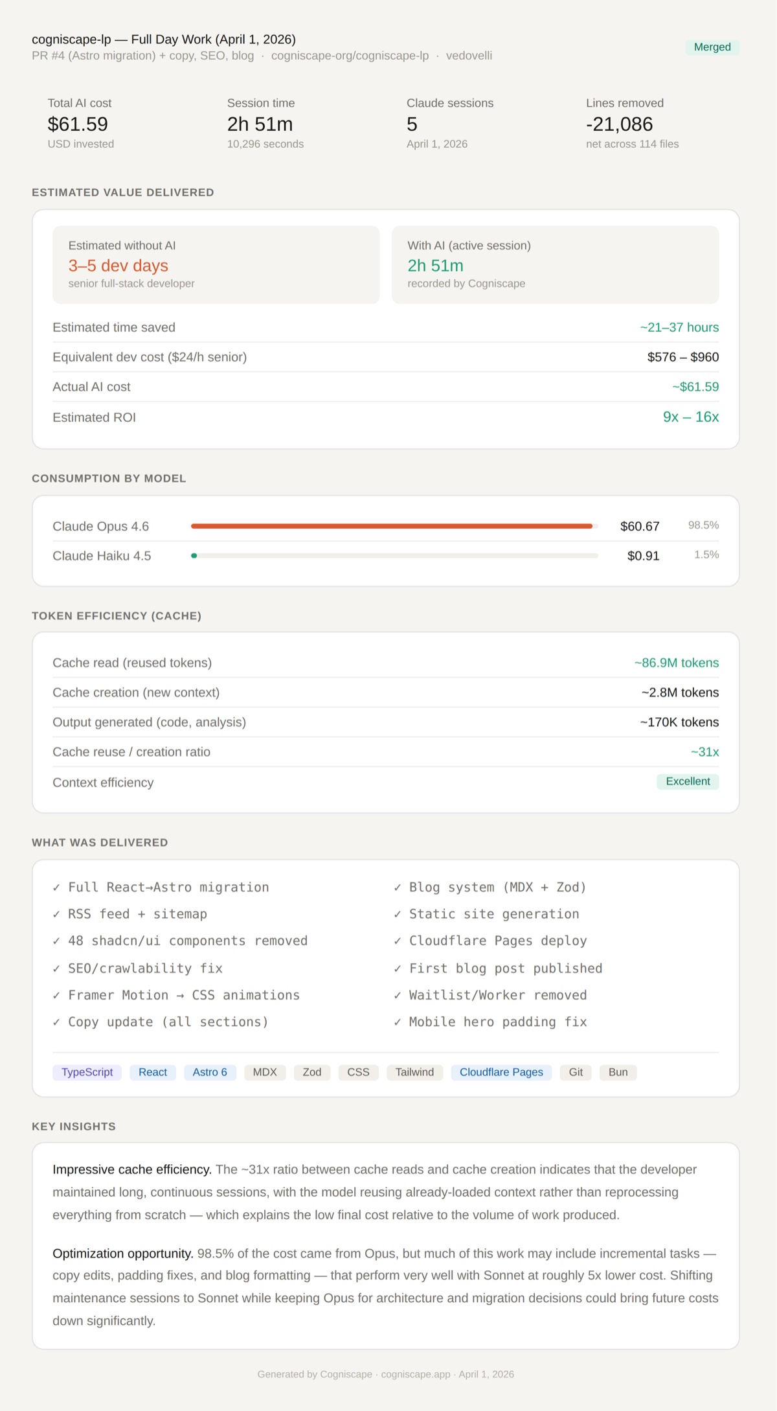Open the cogniscape.app footer link
The height and width of the screenshot is (1411, 777).
415,1374
